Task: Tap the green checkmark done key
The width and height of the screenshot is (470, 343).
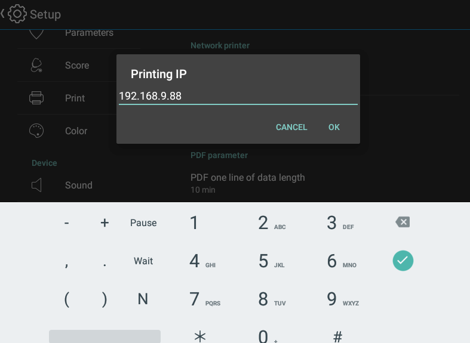Action: (x=403, y=261)
